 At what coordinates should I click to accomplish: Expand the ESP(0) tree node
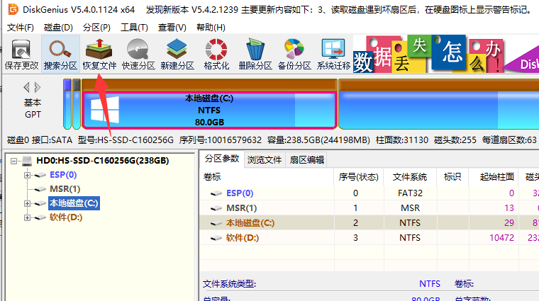28,175
